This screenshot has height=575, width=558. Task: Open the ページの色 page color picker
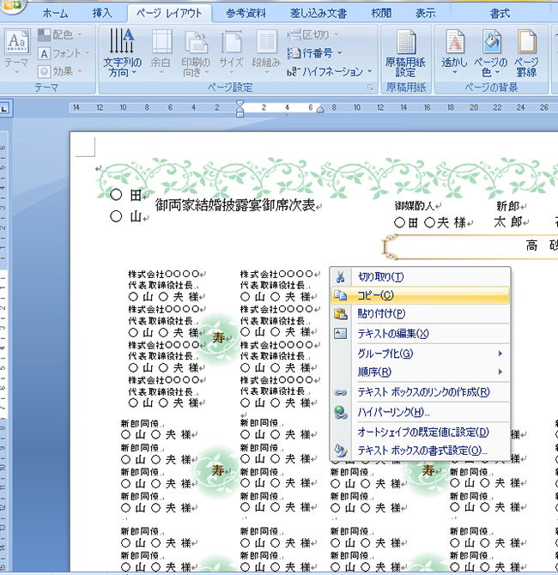click(x=491, y=51)
